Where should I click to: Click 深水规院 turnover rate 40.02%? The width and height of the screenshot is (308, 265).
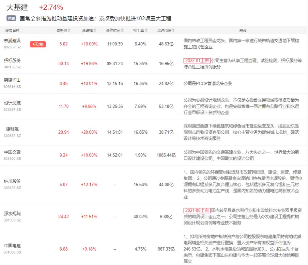coord(140,217)
